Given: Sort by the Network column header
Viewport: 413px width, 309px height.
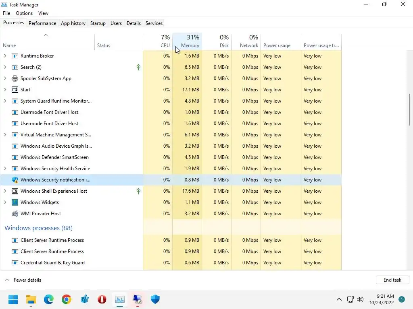Looking at the screenshot, I should (246, 41).
